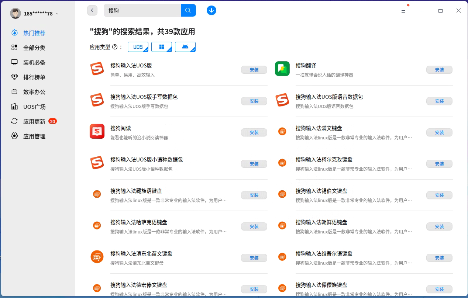Click the user avatar picture

pyautogui.click(x=16, y=13)
